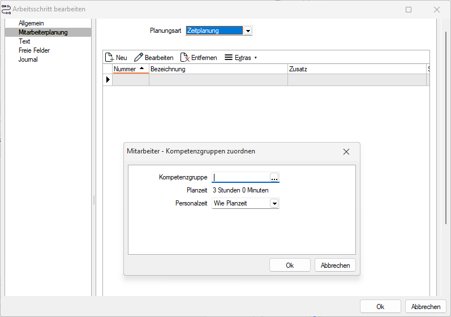451x317 pixels.
Task: Open the Freie Felder section
Action: (34, 50)
